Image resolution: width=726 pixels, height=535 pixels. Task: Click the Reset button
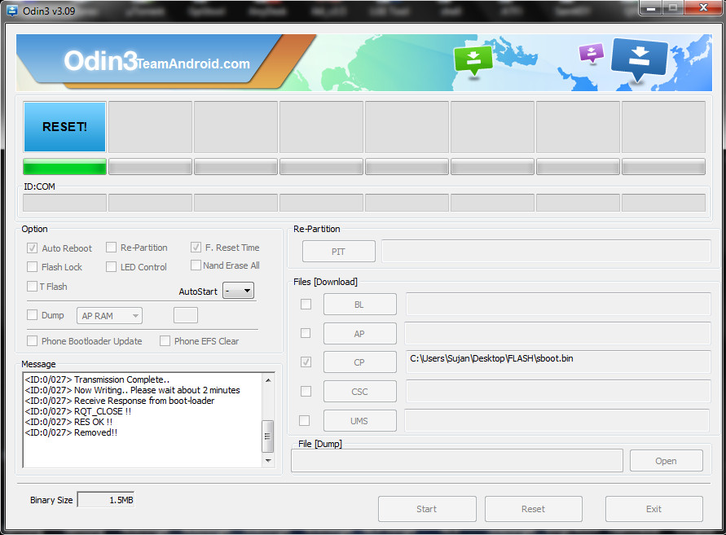click(534, 509)
